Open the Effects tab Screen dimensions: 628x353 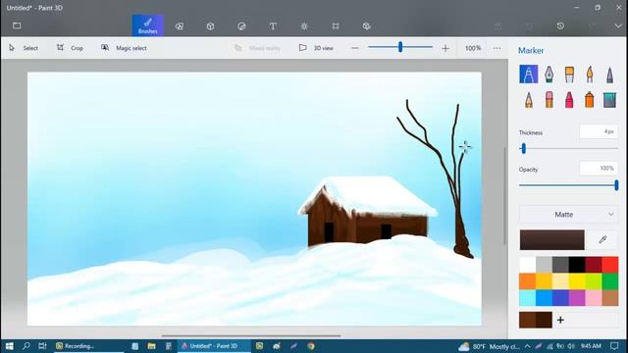click(x=304, y=26)
